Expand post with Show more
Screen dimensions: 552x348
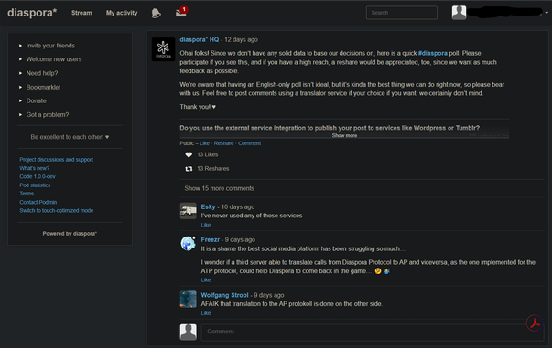(344, 135)
